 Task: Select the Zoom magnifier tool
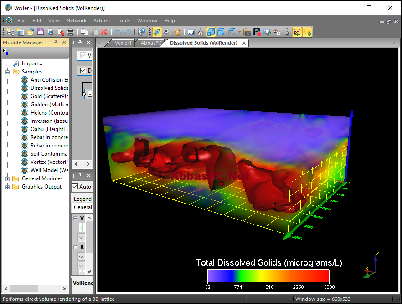167,32
